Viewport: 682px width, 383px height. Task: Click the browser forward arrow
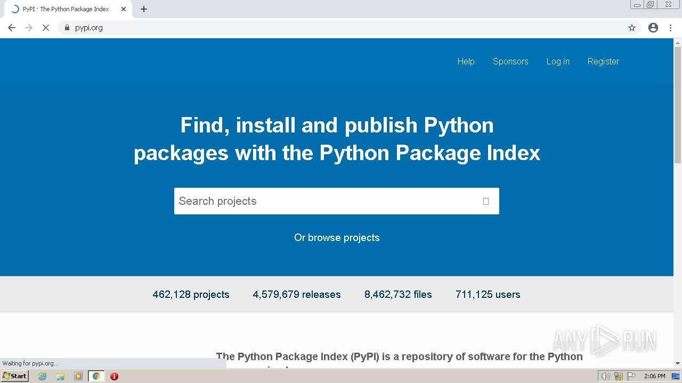29,28
